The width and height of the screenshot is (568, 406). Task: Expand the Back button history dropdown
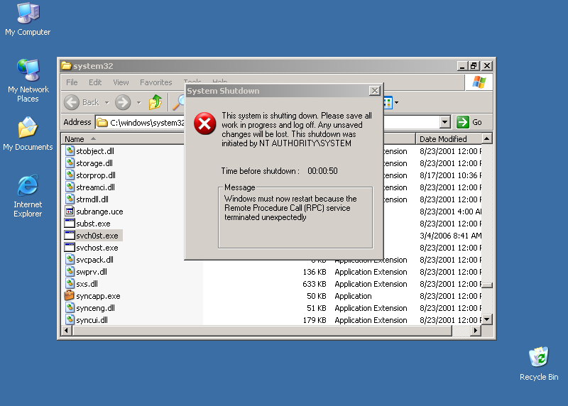click(107, 103)
